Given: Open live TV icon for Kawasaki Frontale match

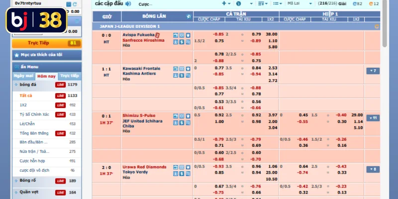Looking at the screenshot, I should 176,69.
